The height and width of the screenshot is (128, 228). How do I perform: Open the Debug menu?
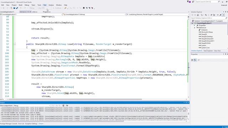click(x=27, y=5)
